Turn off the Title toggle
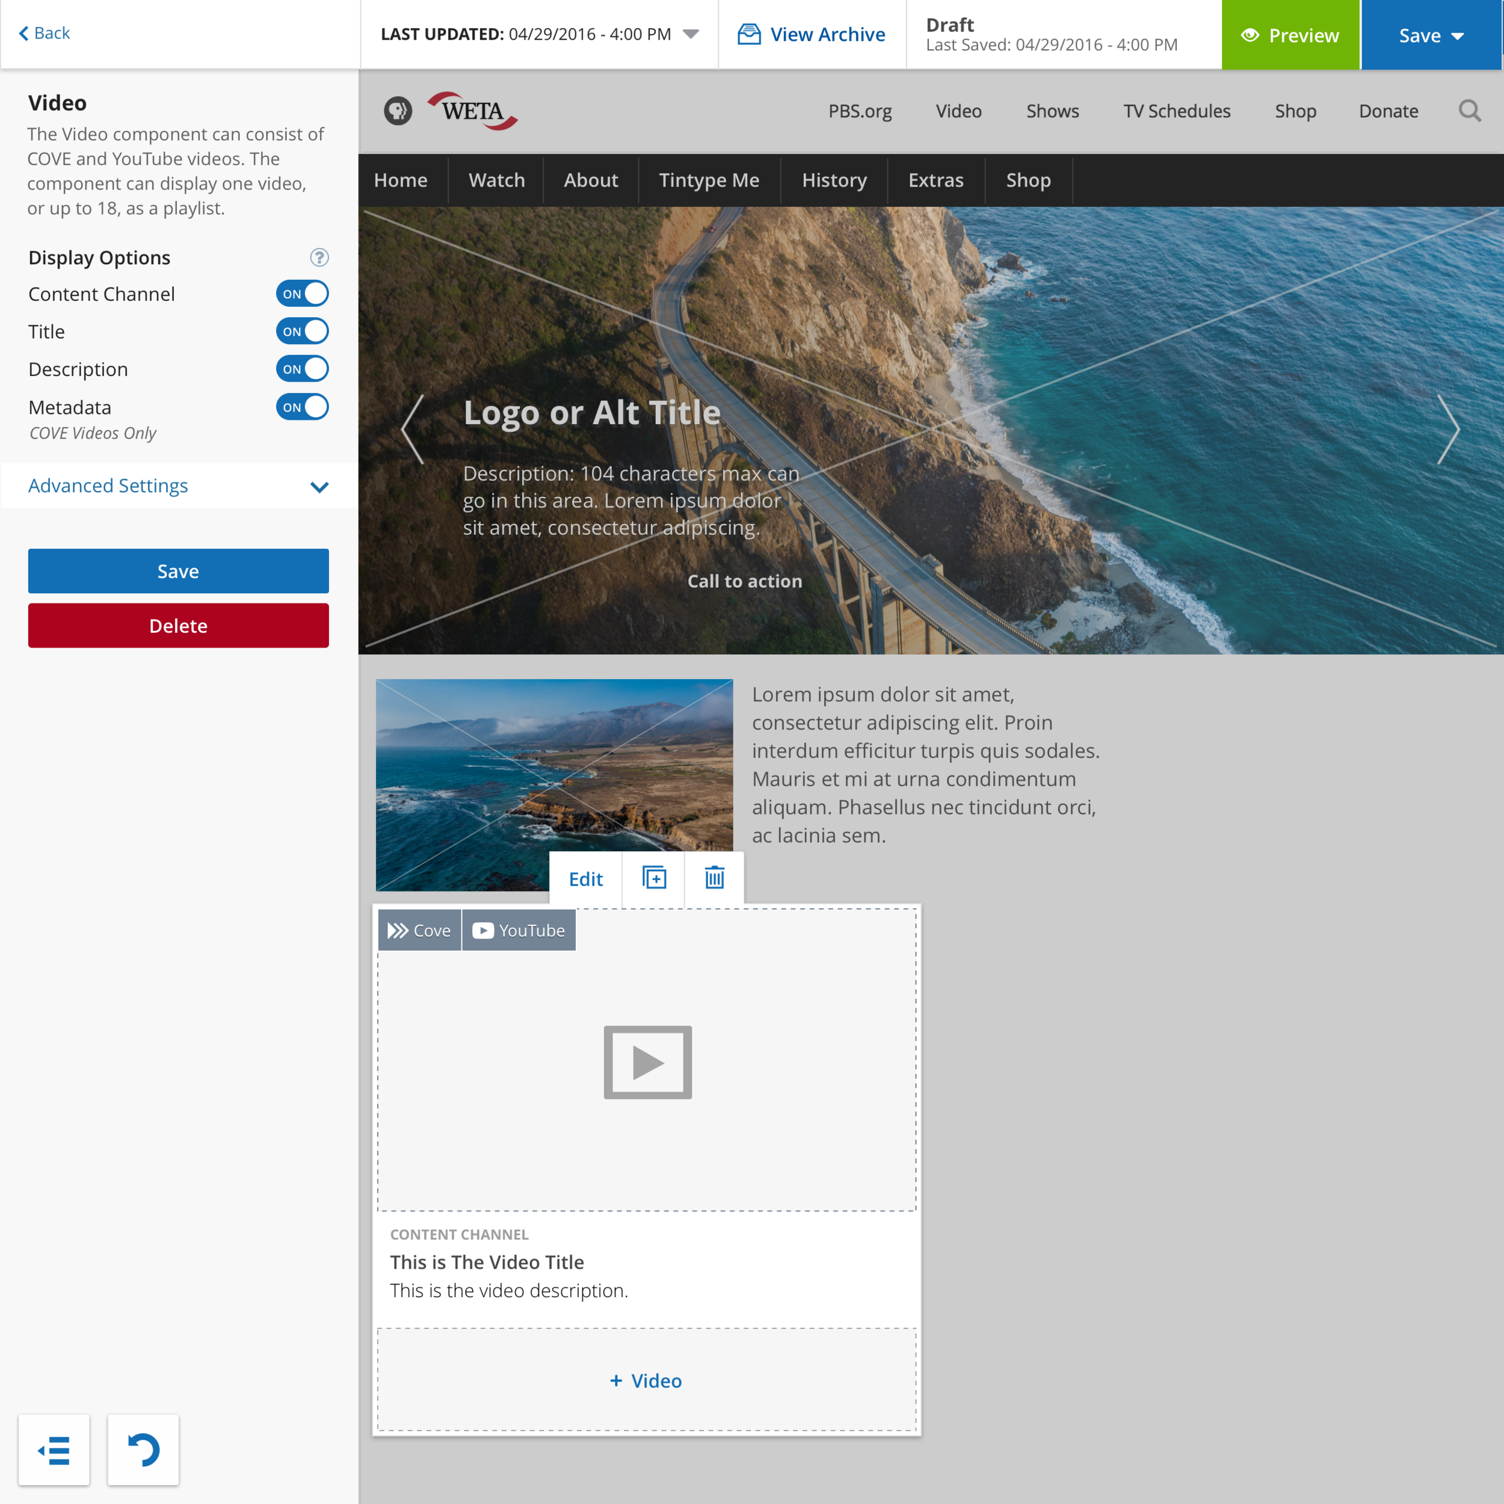Image resolution: width=1504 pixels, height=1504 pixels. point(302,331)
